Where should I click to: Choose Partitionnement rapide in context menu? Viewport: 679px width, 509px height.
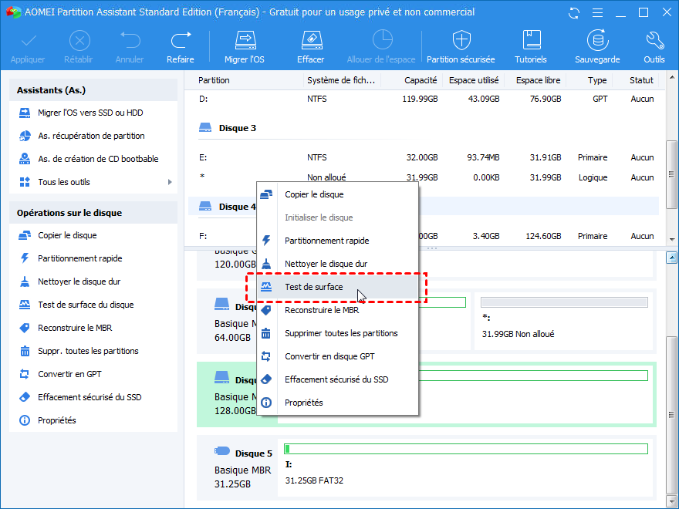(338, 241)
